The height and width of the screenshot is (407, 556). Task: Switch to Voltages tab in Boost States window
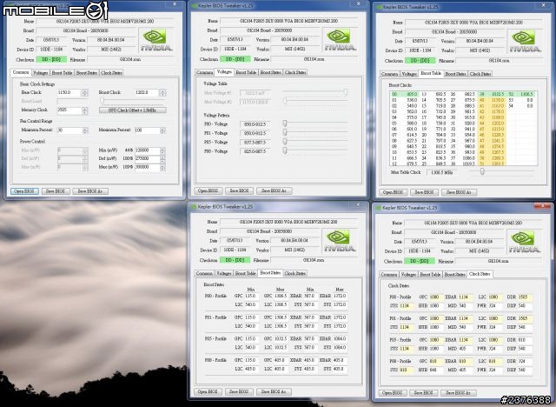(x=224, y=273)
